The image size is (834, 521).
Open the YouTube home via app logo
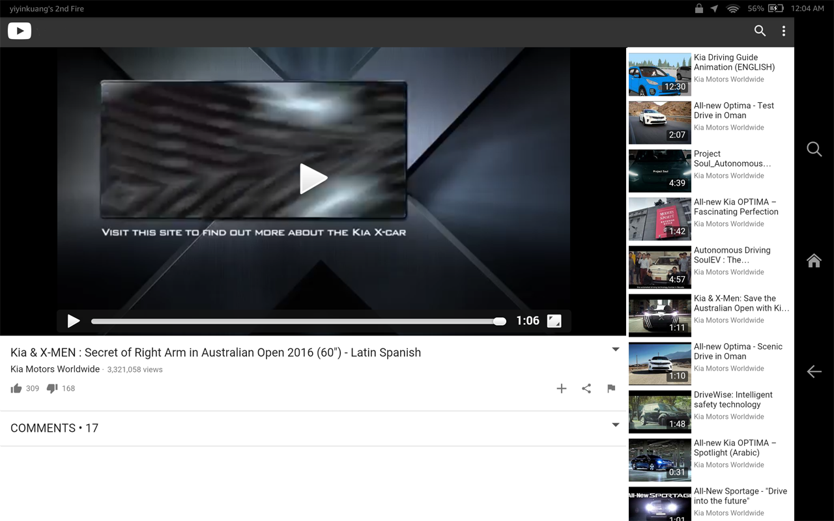point(19,31)
